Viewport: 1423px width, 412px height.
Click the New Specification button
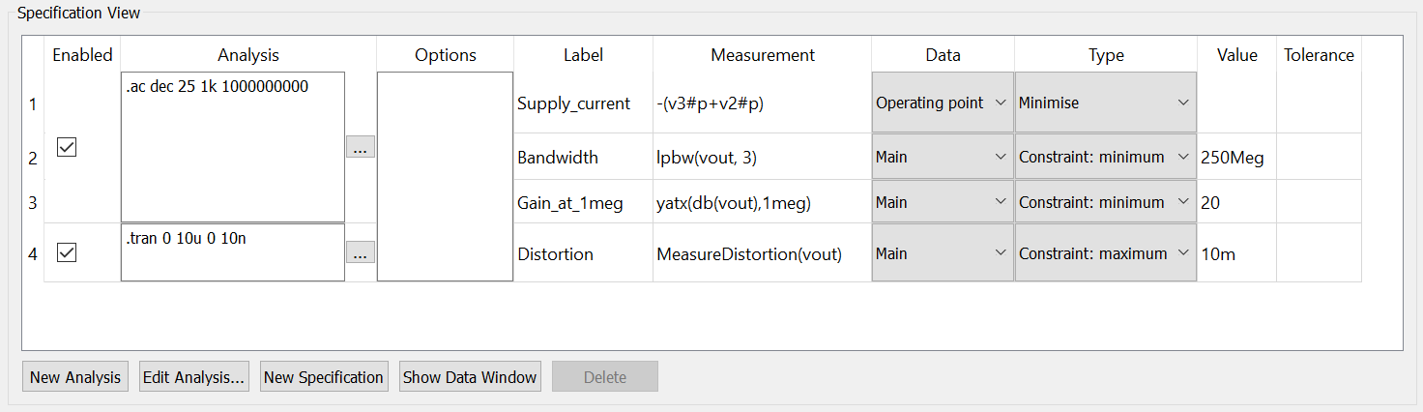tap(323, 377)
